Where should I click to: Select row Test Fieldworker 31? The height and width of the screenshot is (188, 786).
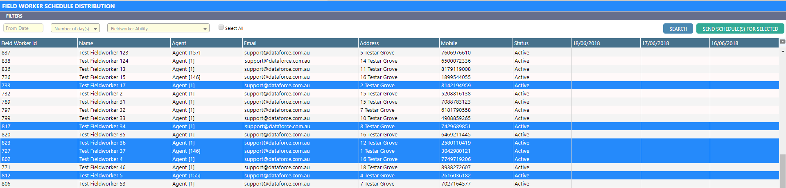tap(389, 102)
